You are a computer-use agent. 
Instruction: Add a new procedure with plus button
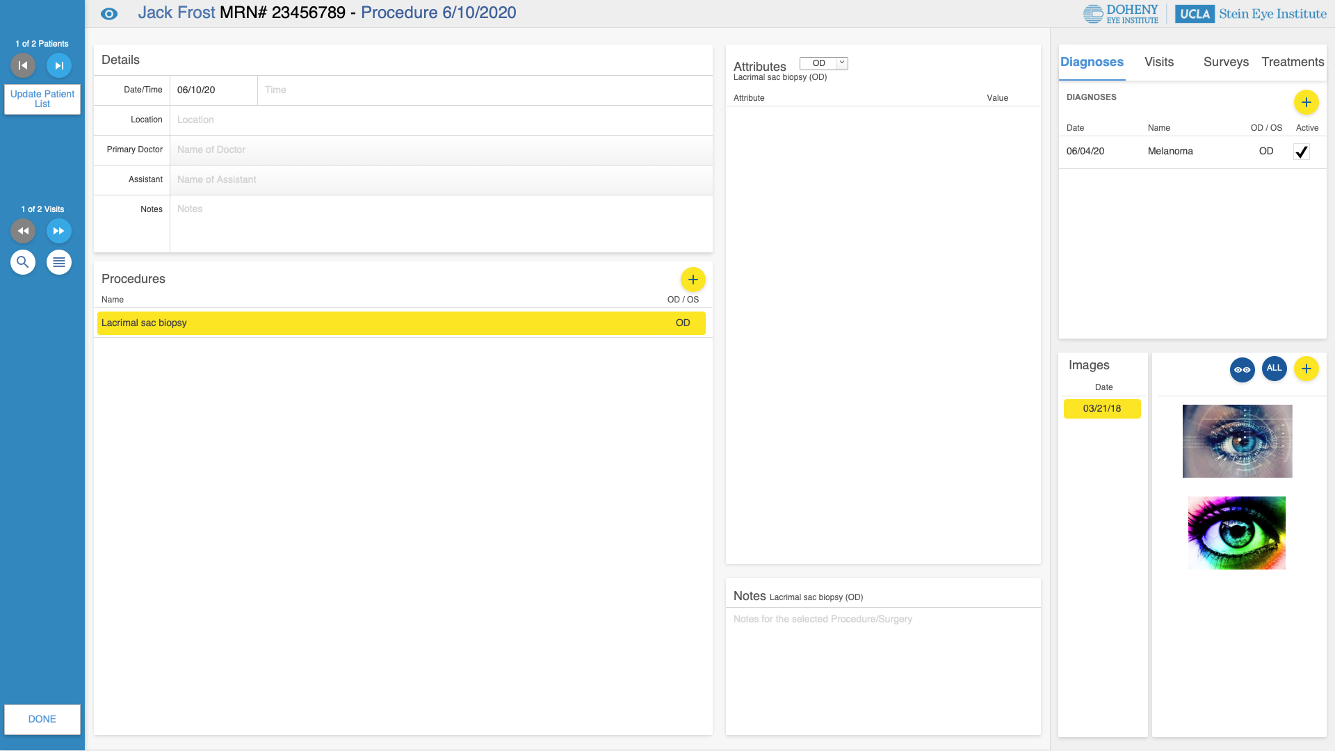(693, 280)
